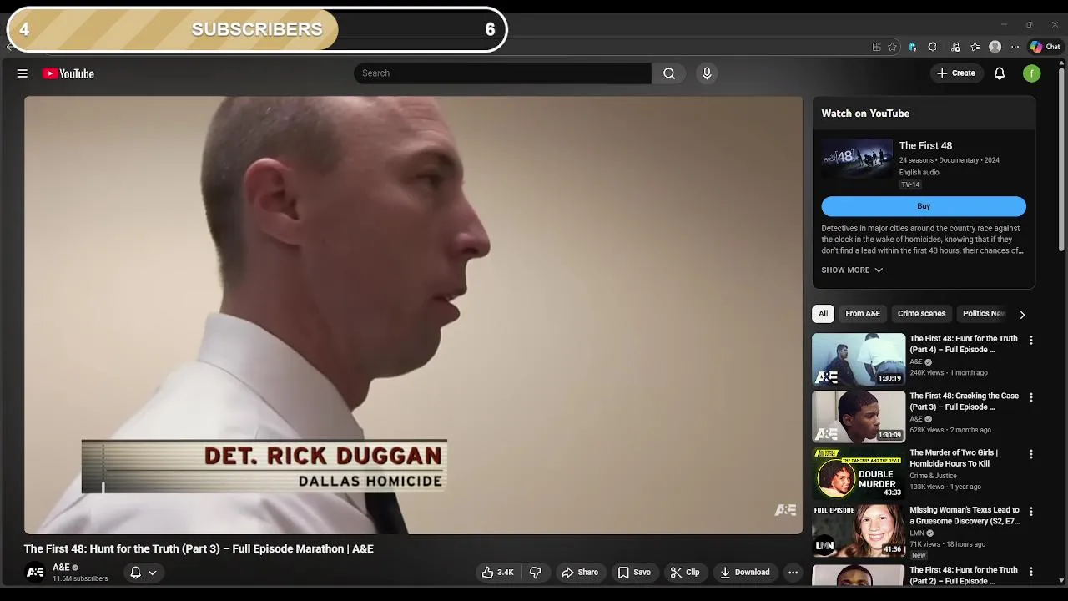The width and height of the screenshot is (1068, 601).
Task: Select the Crime scenes filter chip
Action: [x=921, y=314]
